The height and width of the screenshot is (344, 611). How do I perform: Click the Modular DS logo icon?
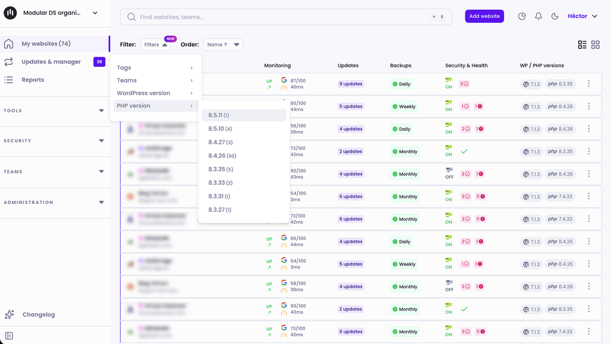pos(10,13)
